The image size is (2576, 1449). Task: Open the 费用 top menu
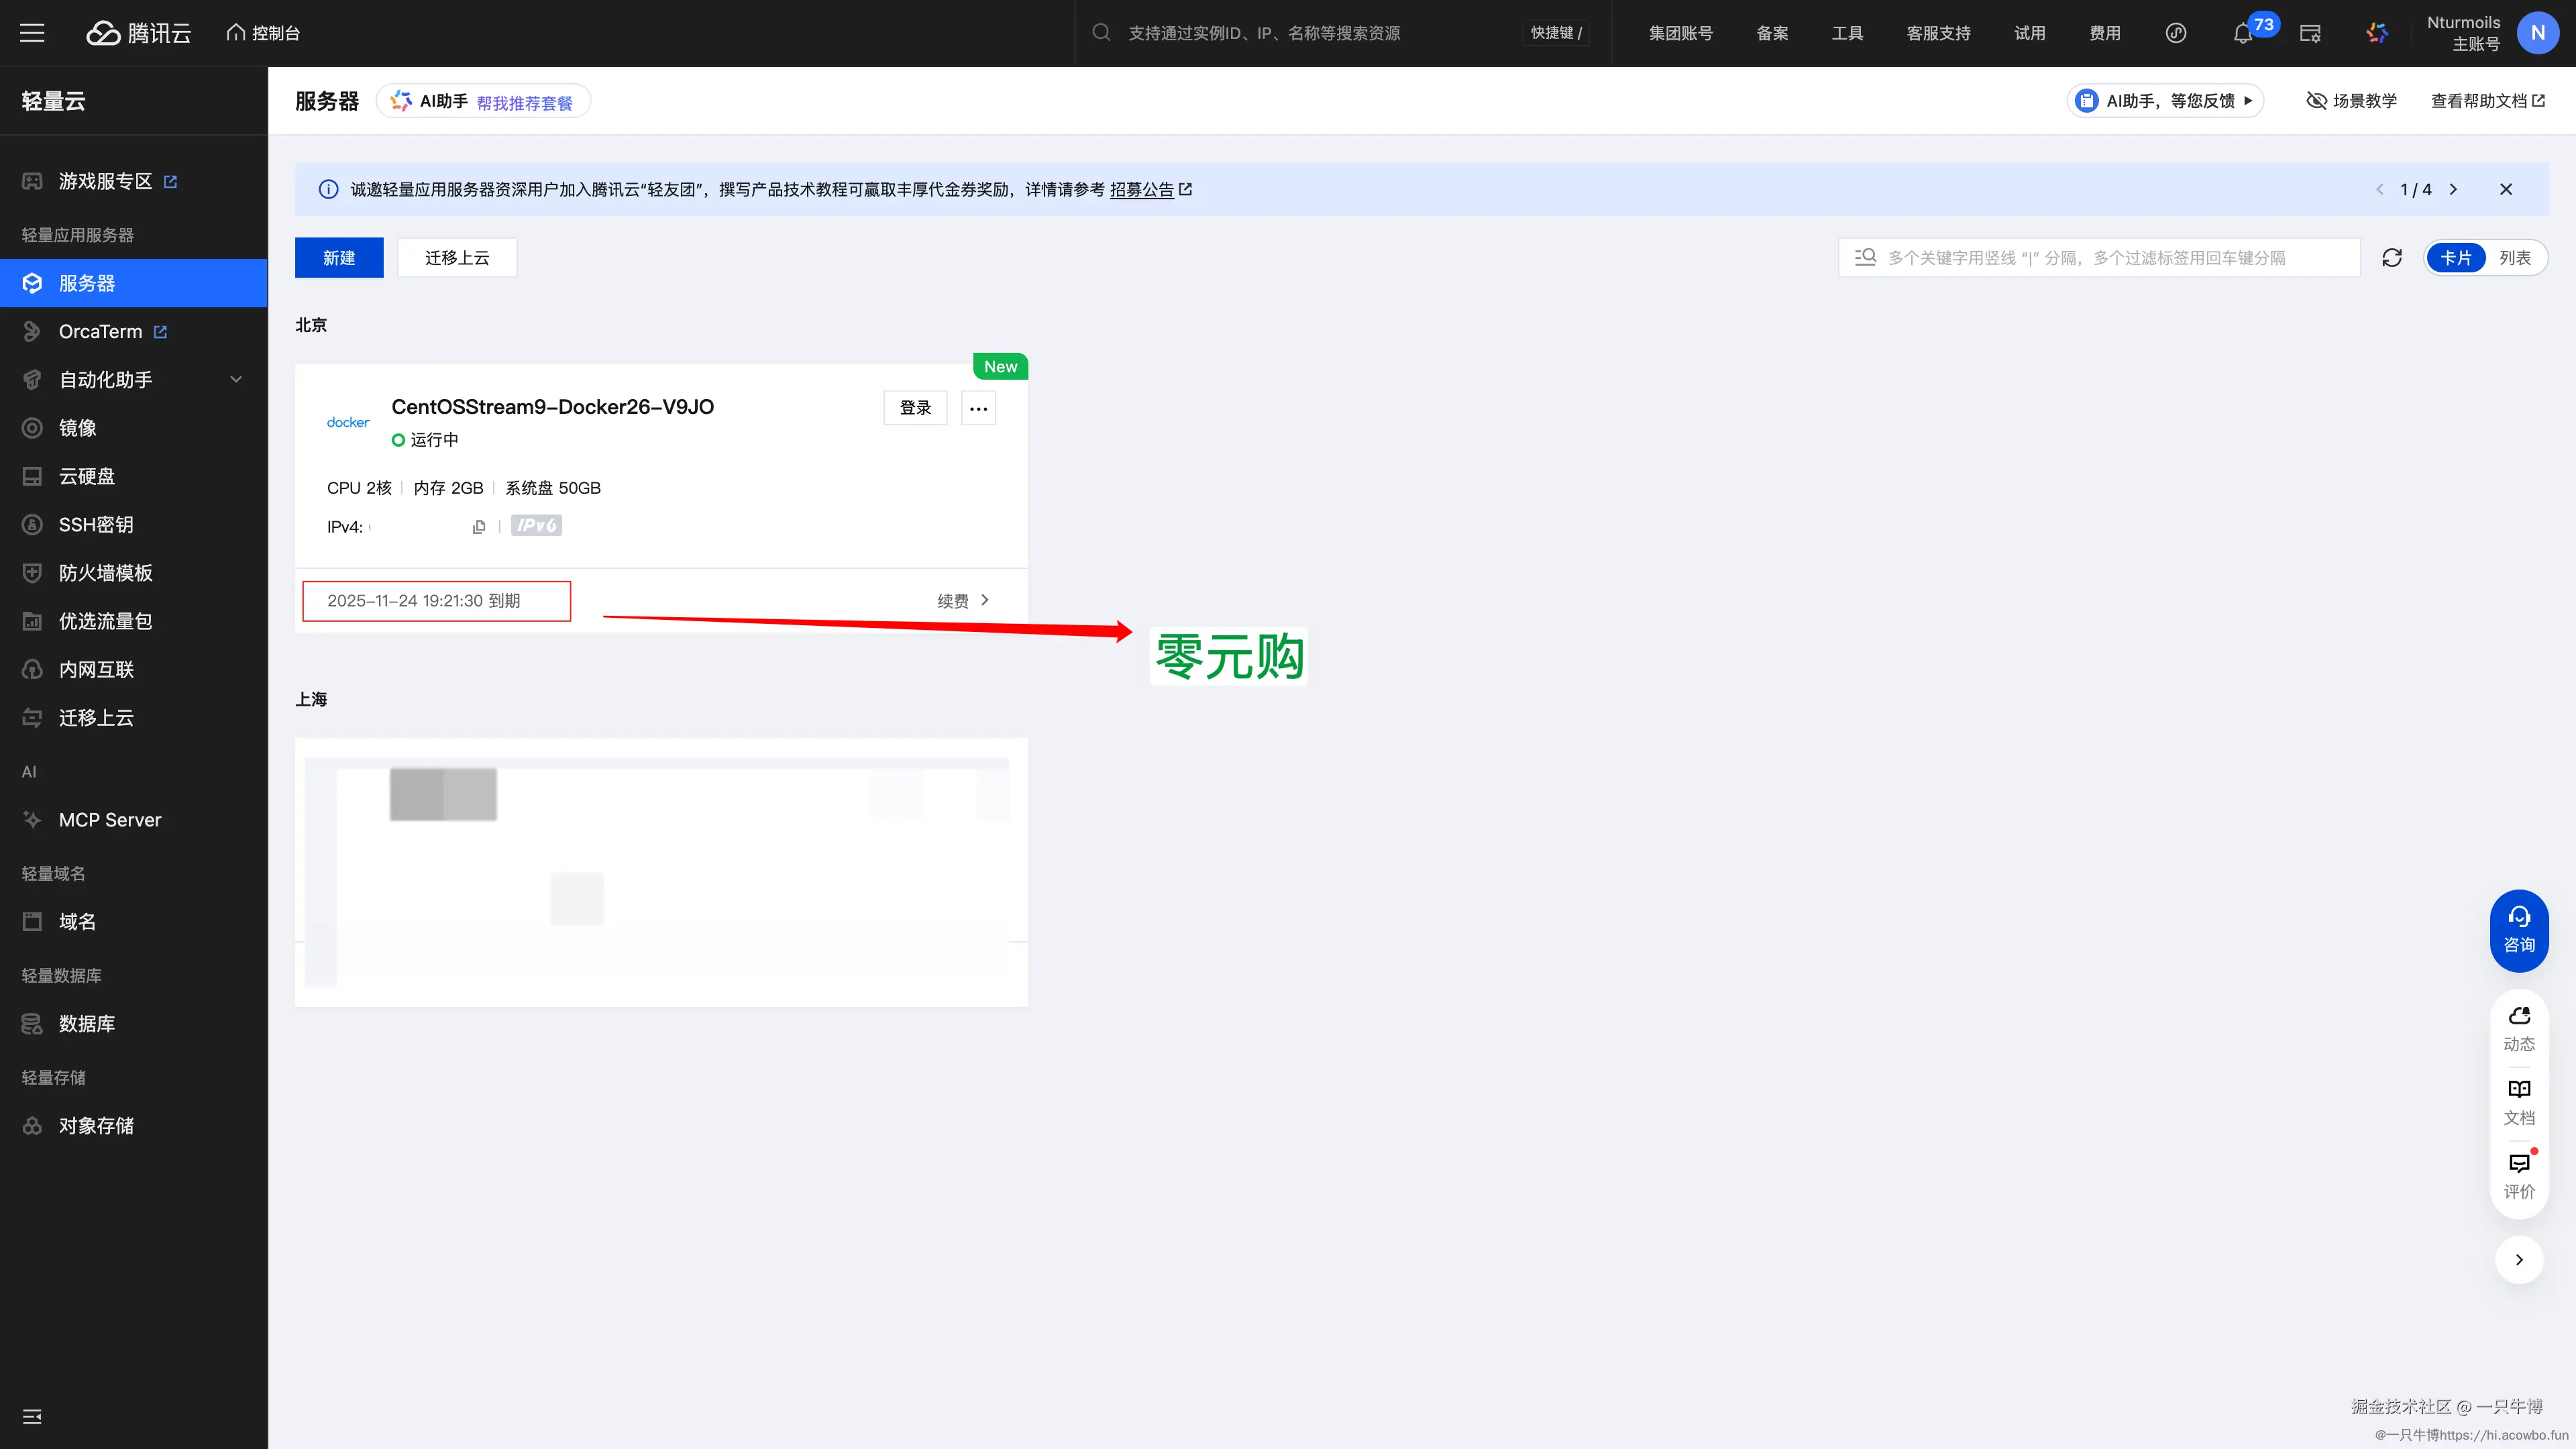click(x=2104, y=33)
